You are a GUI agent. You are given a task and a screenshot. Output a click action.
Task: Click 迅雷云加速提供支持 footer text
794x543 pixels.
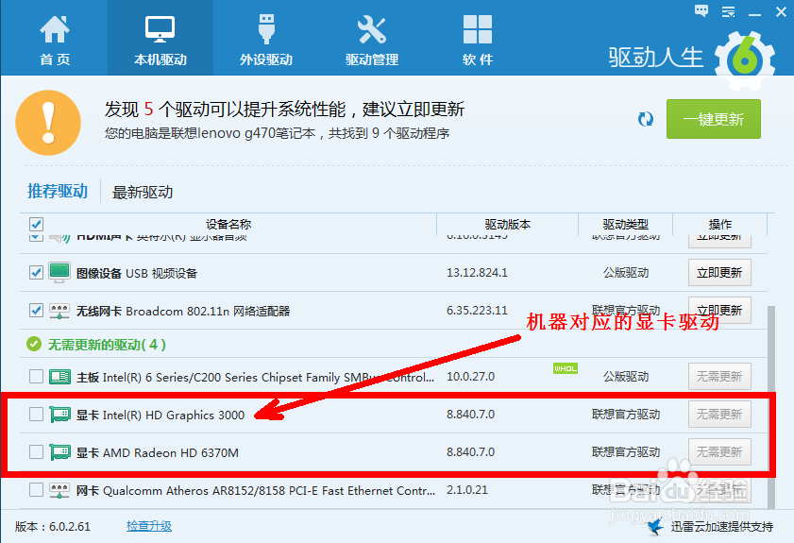(722, 527)
